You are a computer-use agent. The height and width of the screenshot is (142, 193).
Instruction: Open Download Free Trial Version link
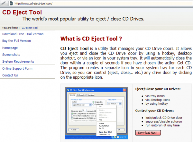pyautogui.click(x=23, y=34)
